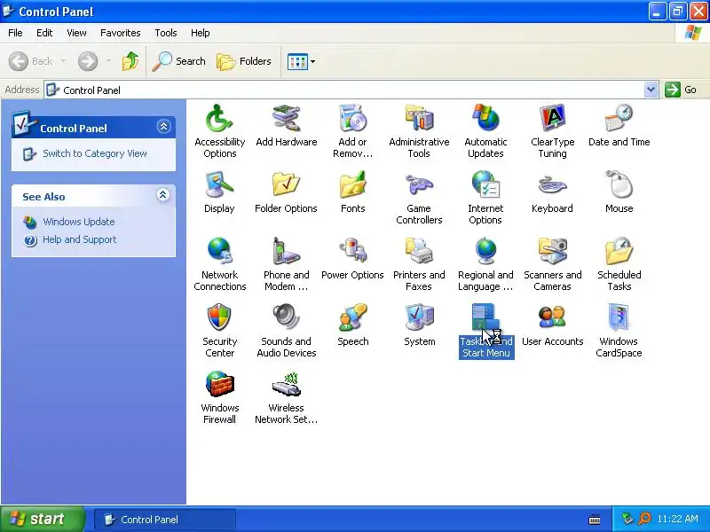Screen dimensions: 710x532
Task: Select the Date and Time icon
Action: (619, 119)
